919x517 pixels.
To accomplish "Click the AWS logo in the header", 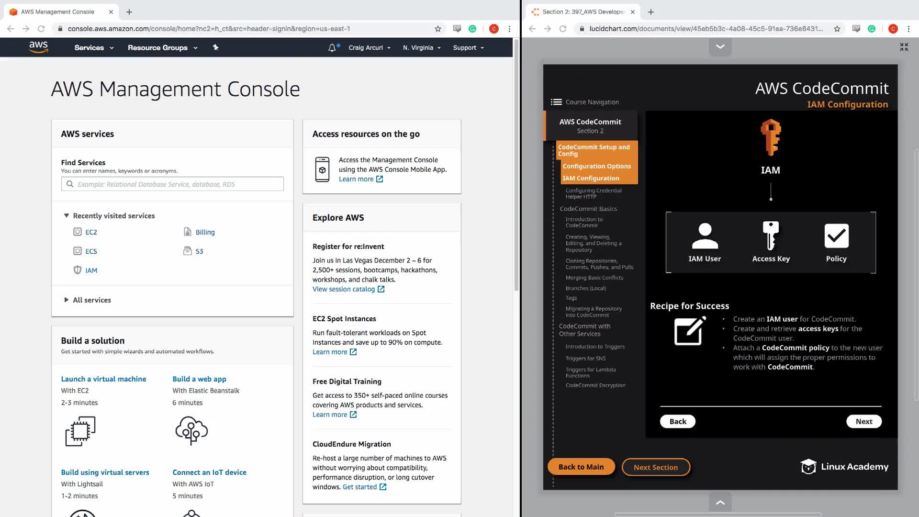I will coord(38,47).
